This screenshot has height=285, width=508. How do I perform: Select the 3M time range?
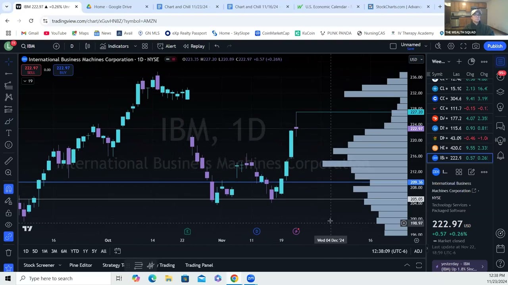point(54,251)
